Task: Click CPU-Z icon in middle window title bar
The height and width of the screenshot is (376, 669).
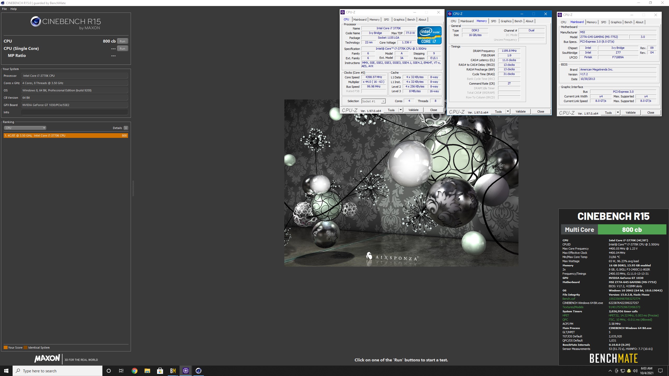Action: click(450, 14)
